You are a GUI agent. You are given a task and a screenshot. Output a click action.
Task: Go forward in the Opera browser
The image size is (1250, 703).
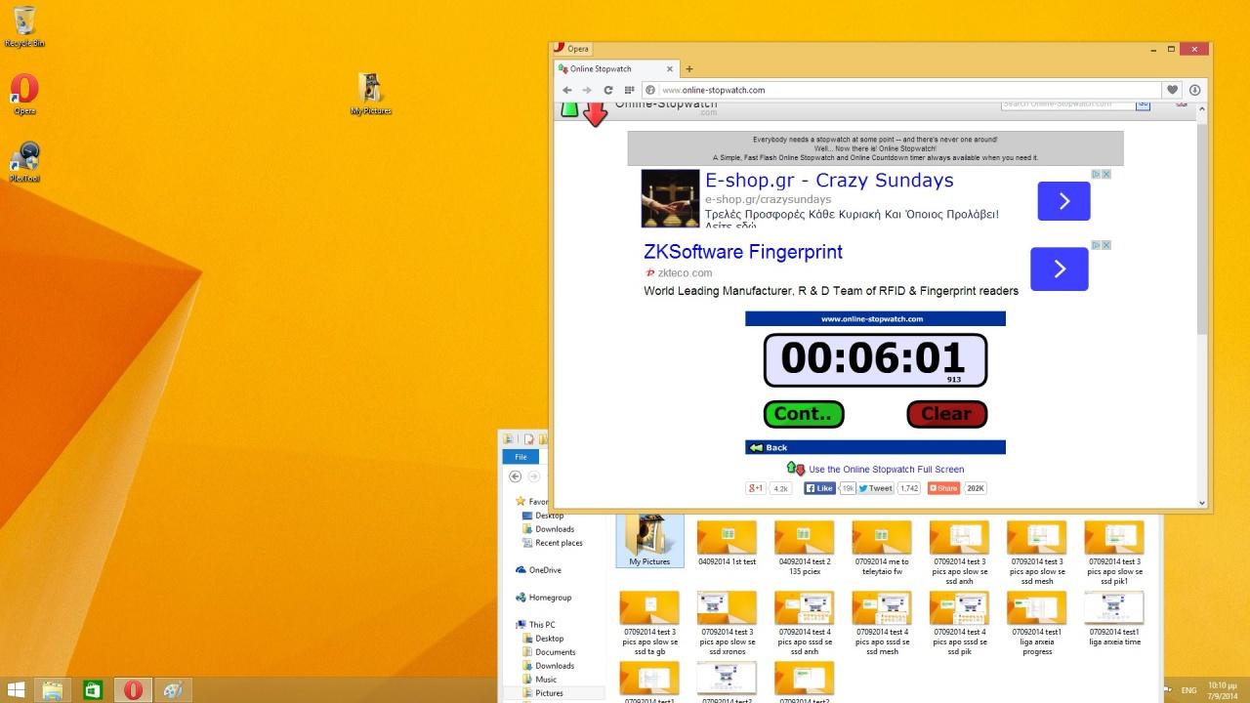tap(587, 90)
